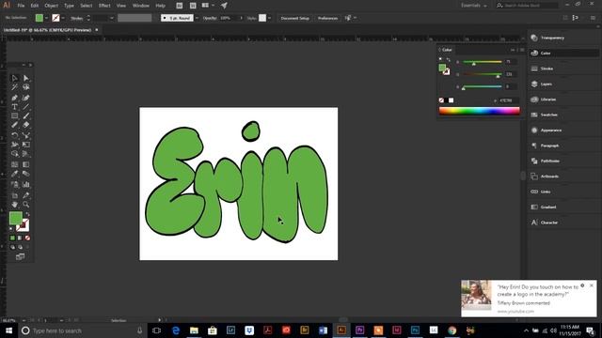This screenshot has height=338, width=602.
Task: Activate the Type tool
Action: click(15, 107)
